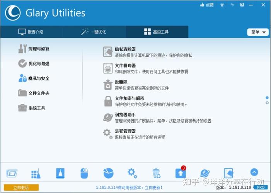This screenshot has width=271, height=193.
Task: Select the 文件文件夹 category
Action: click(34, 93)
